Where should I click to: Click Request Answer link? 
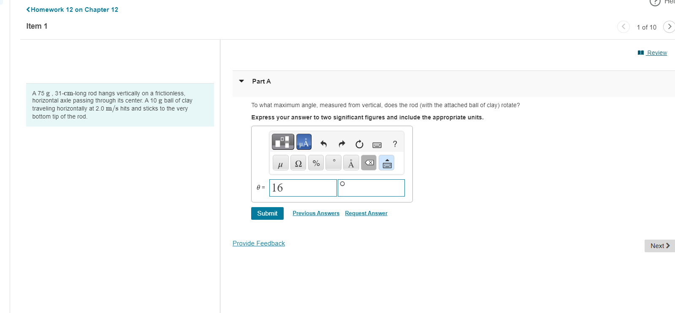(366, 213)
